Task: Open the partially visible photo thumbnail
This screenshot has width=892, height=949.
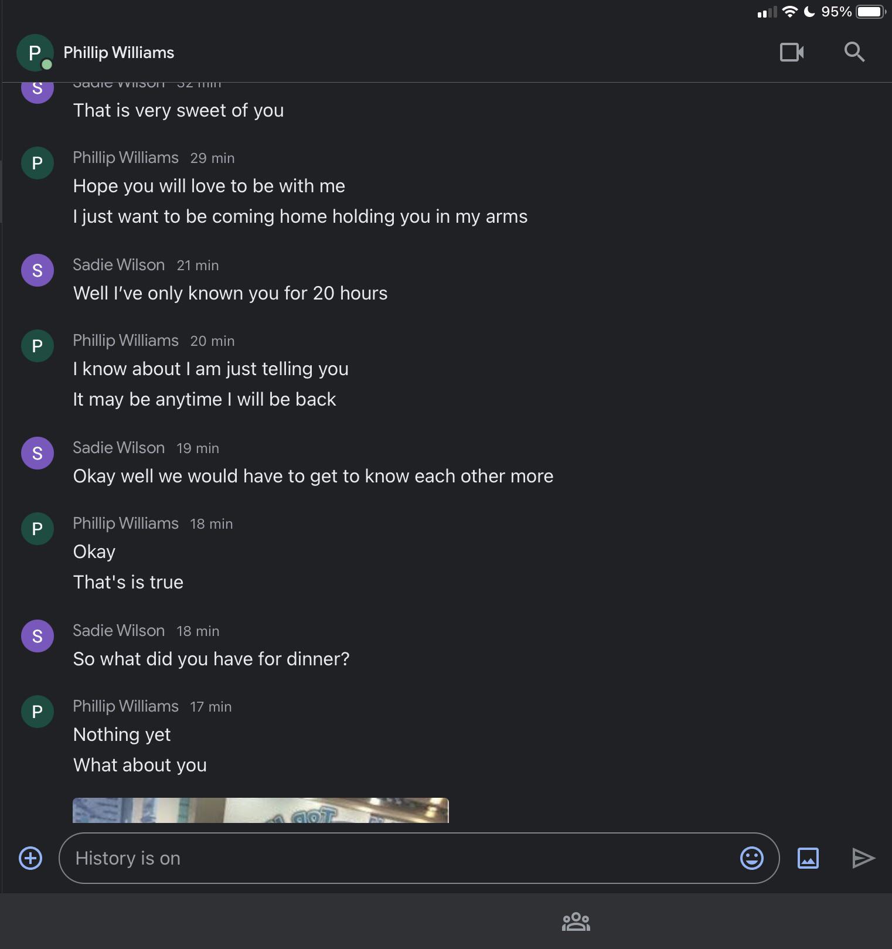Action: (260, 810)
